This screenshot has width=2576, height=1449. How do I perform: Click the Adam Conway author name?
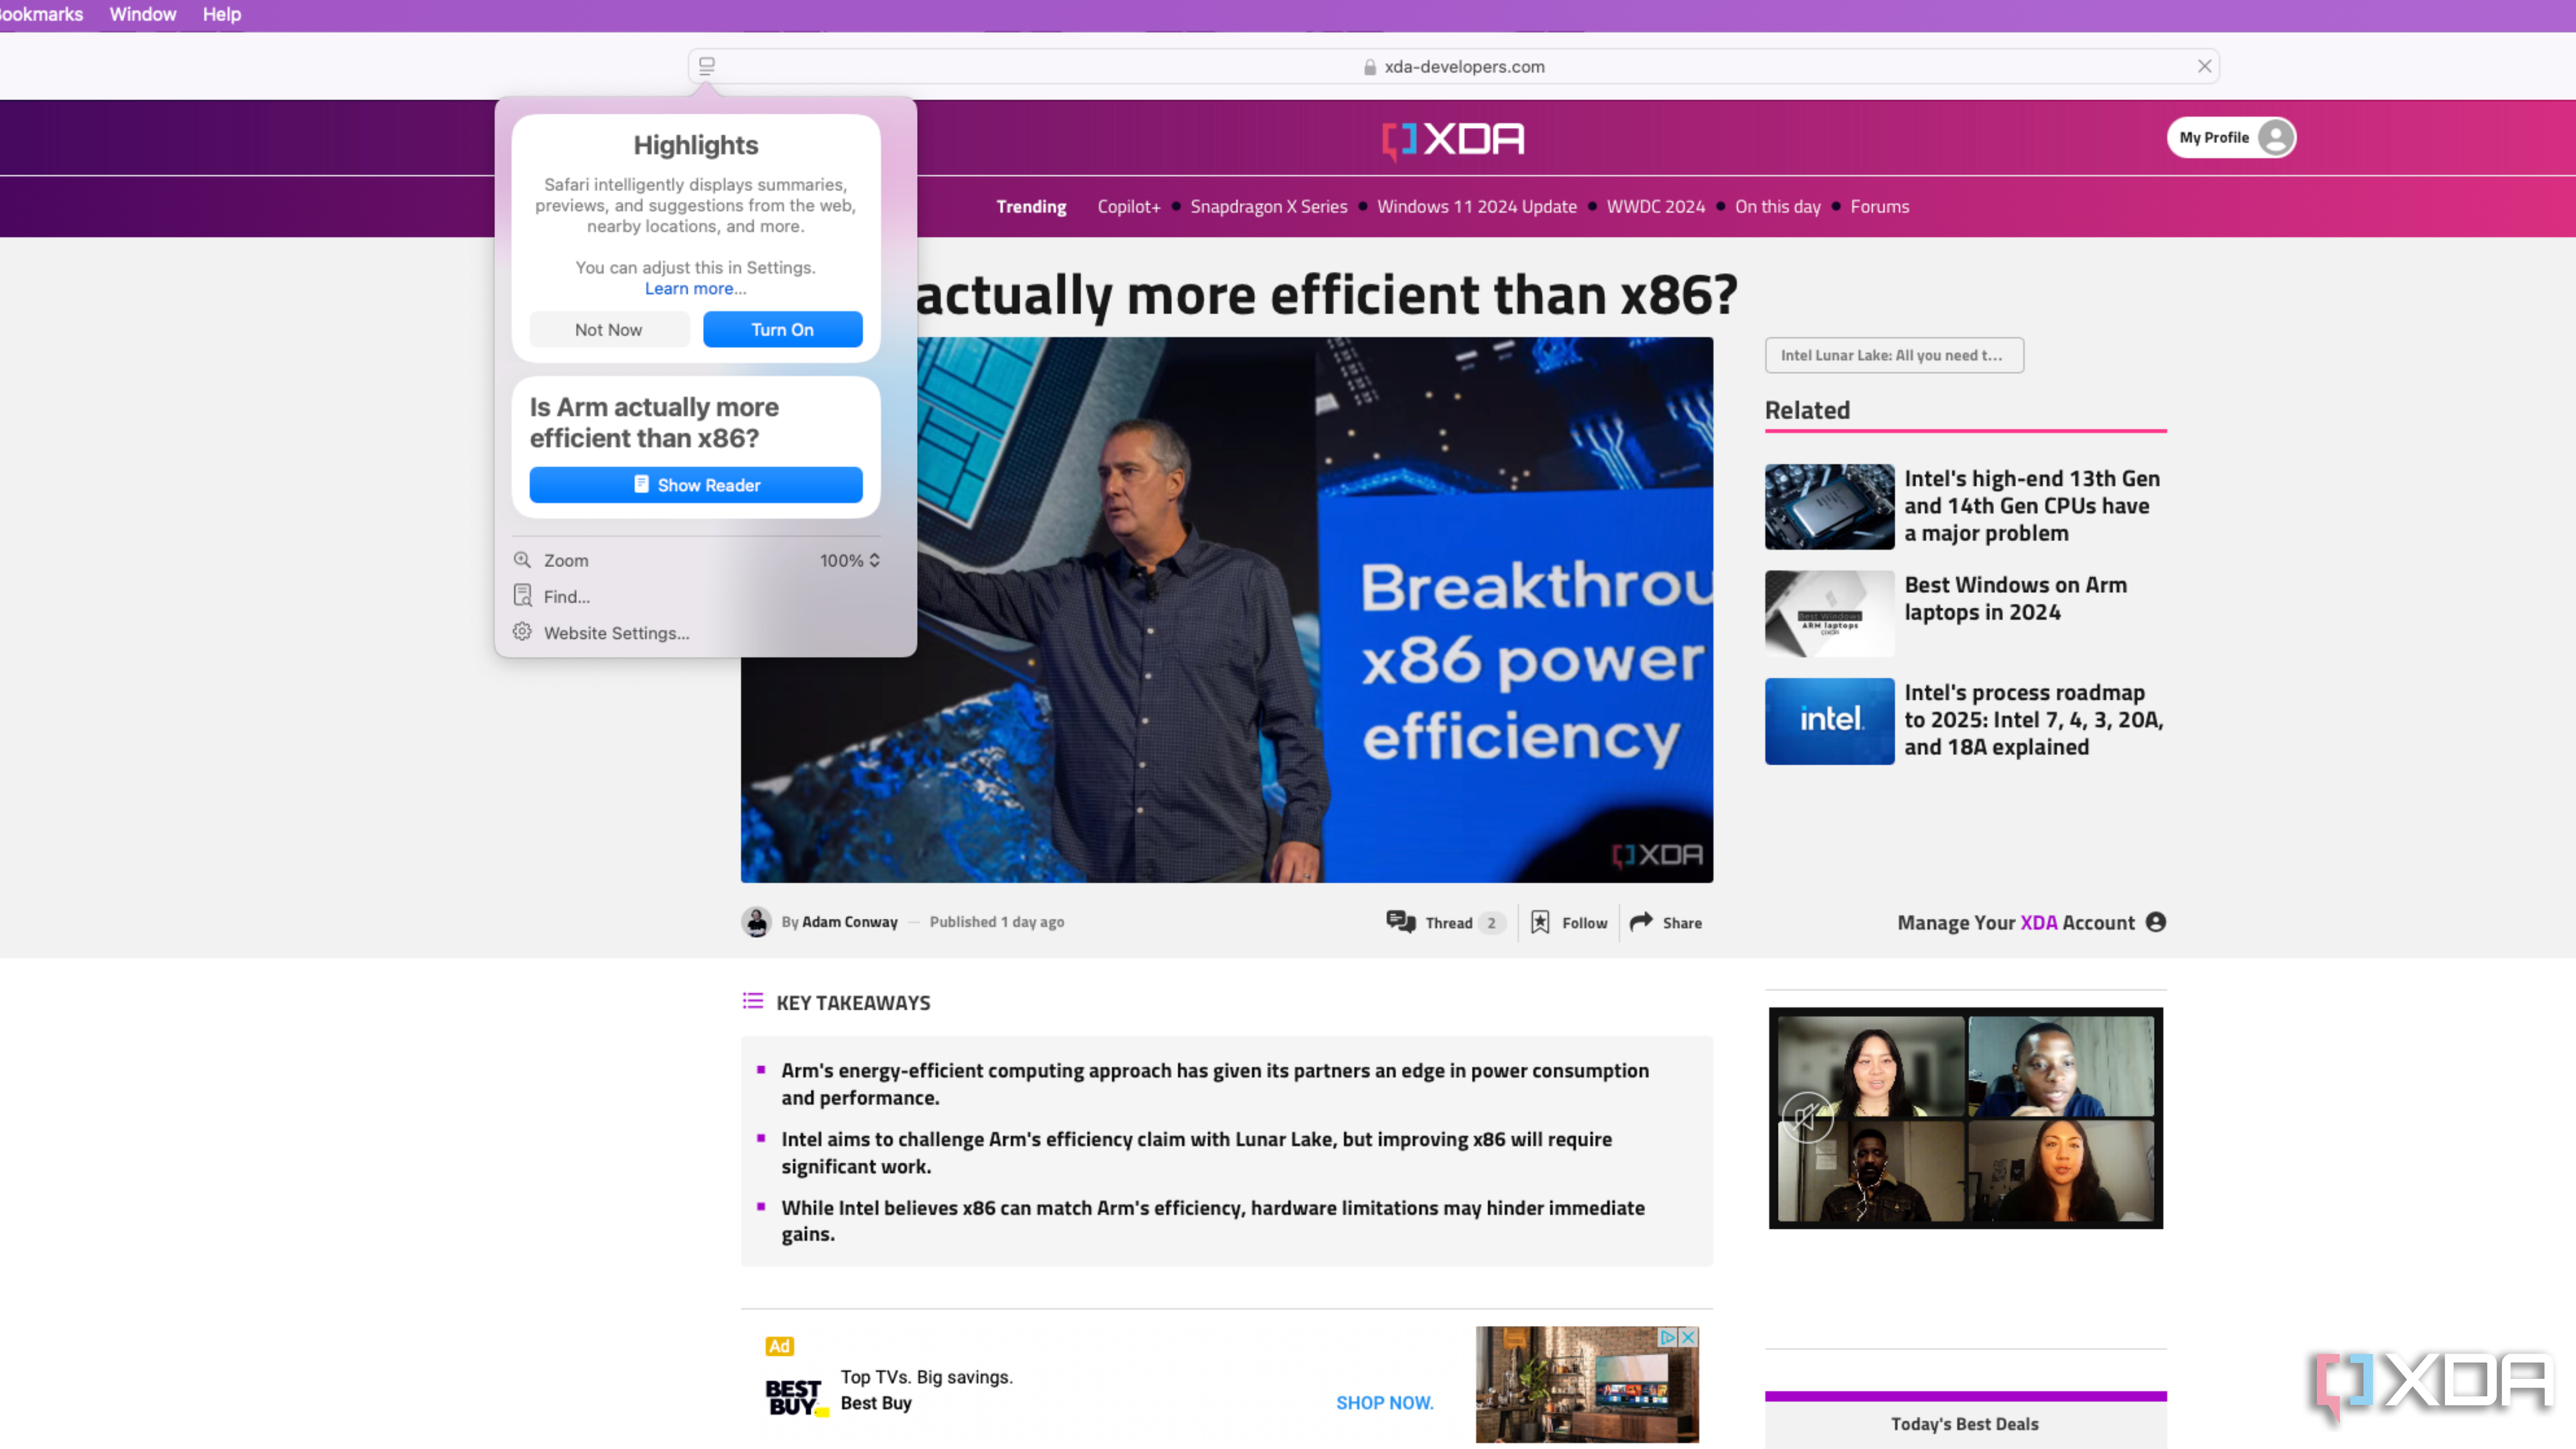850,922
